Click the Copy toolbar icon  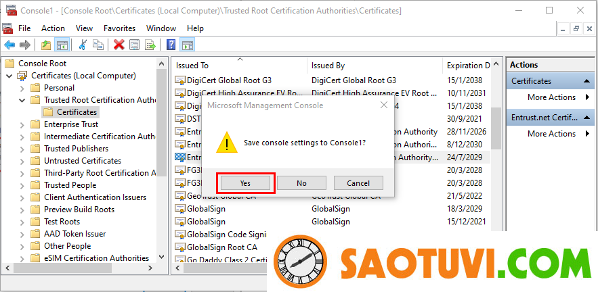point(98,45)
